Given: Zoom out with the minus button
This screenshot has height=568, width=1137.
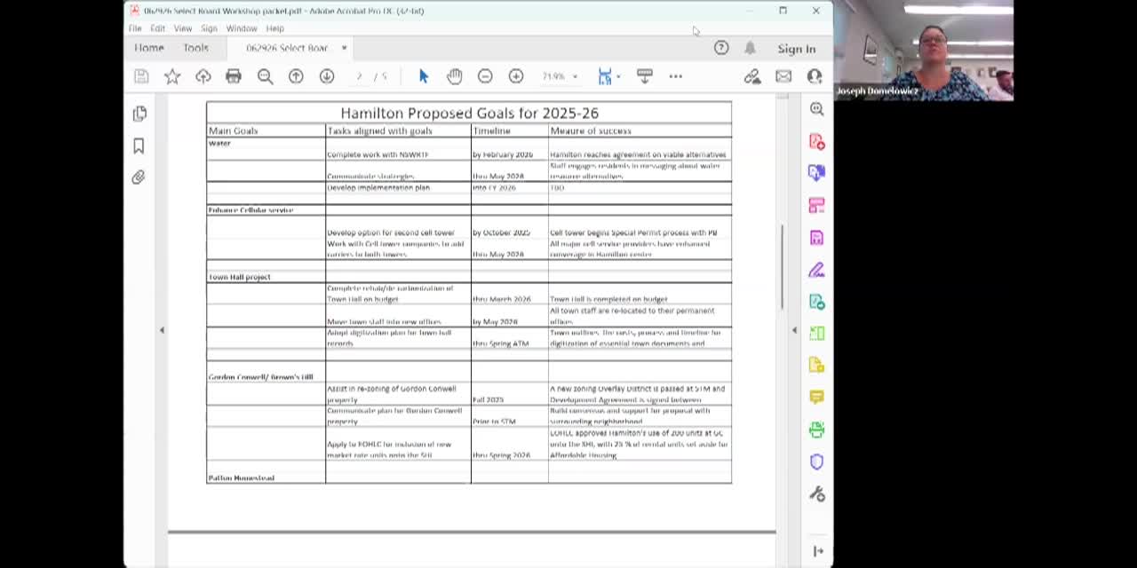Looking at the screenshot, I should click(485, 76).
